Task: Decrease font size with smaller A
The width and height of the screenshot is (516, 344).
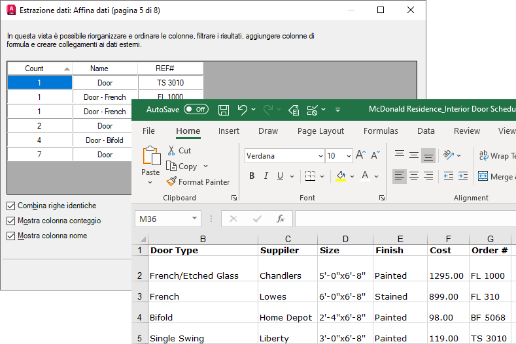Action: (x=375, y=155)
